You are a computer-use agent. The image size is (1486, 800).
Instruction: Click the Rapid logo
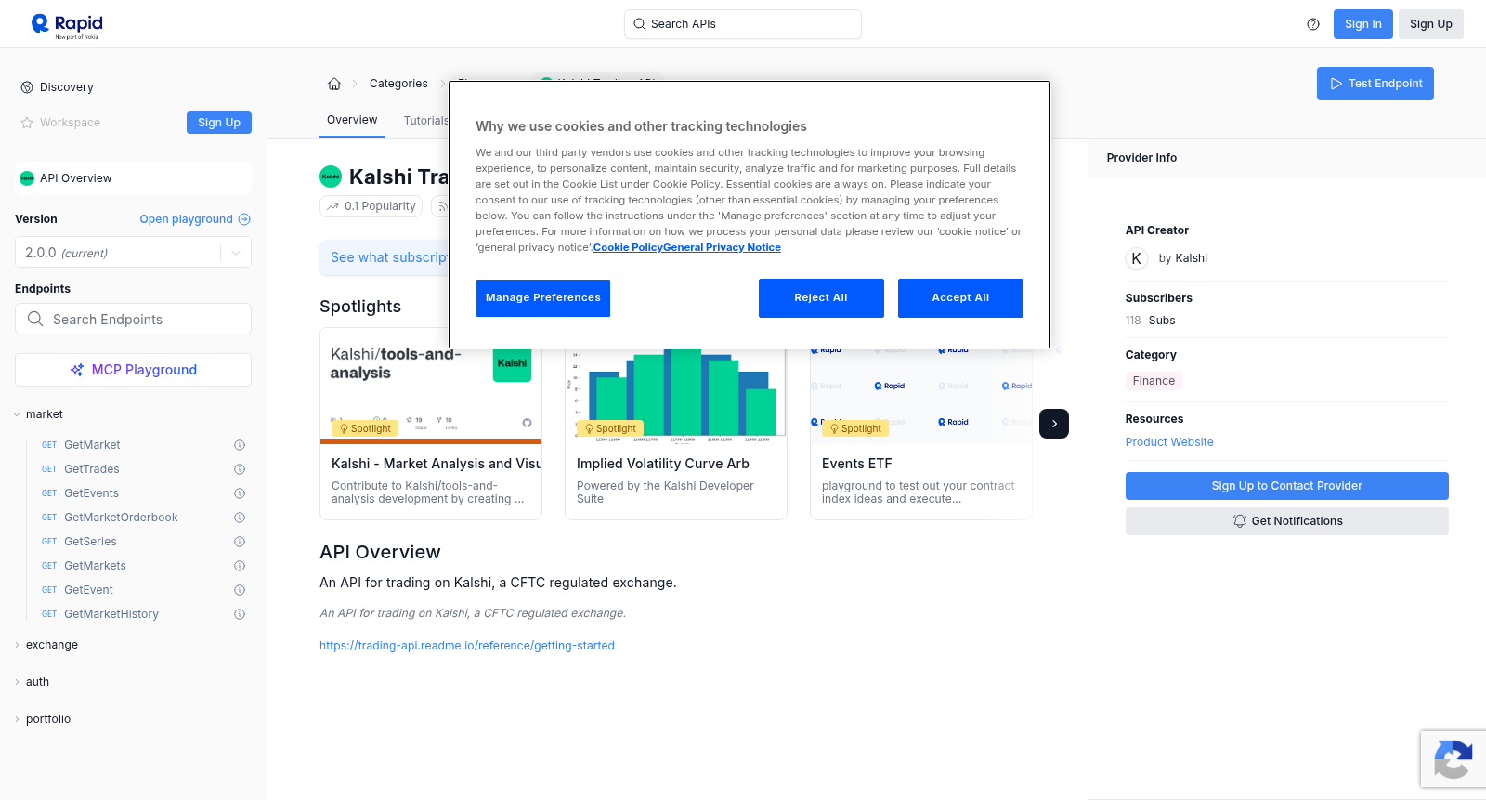(67, 25)
